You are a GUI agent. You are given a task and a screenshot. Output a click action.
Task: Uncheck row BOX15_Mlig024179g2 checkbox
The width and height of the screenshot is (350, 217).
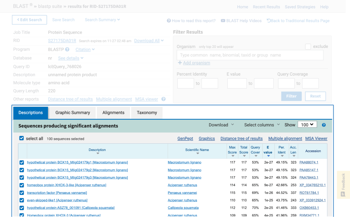(22, 170)
